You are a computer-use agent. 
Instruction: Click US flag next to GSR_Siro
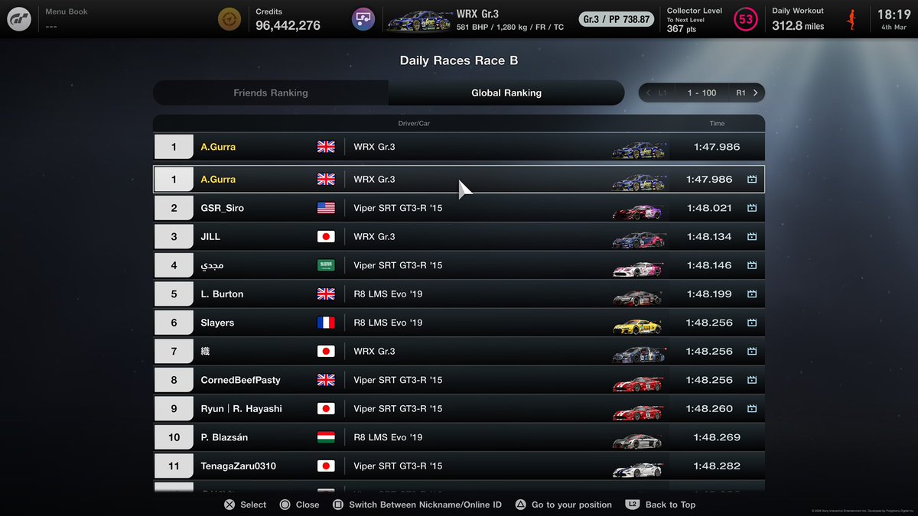(x=326, y=208)
